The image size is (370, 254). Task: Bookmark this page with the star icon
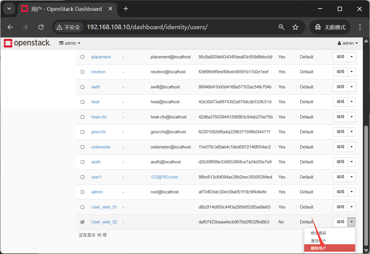[x=295, y=27]
